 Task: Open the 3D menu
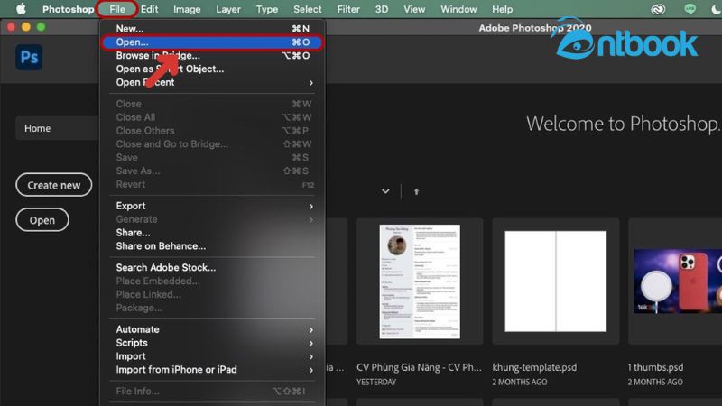tap(381, 9)
